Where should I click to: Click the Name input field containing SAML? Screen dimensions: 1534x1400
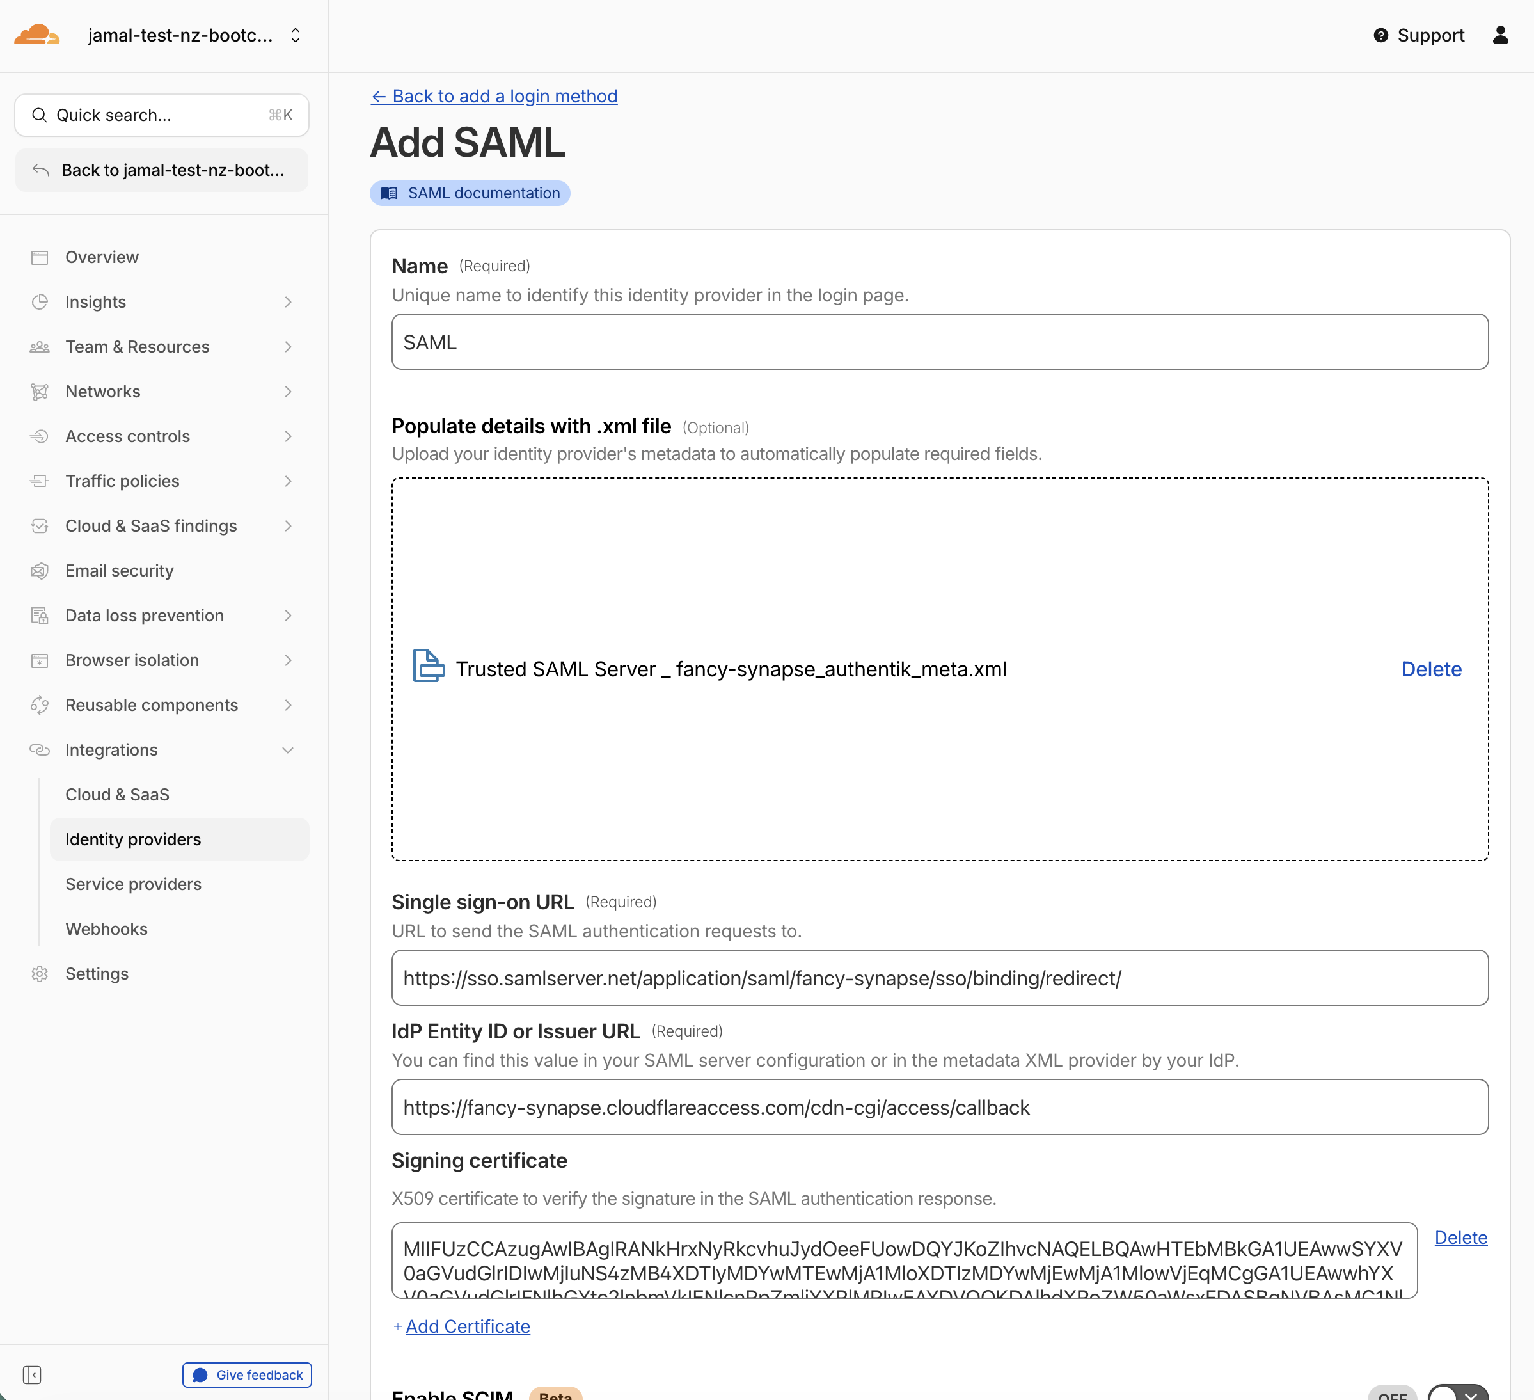click(x=940, y=342)
